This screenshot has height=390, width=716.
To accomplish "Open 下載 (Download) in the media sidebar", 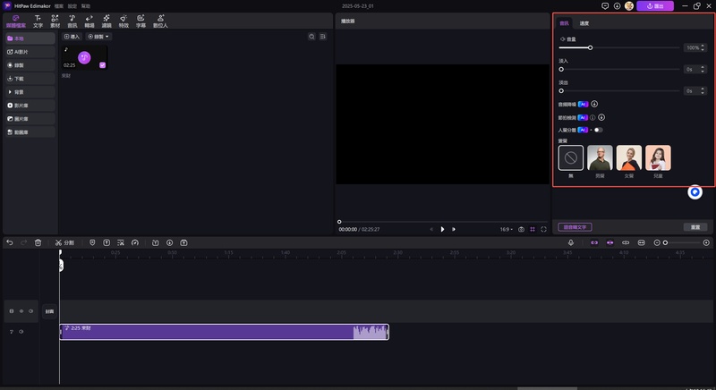I will point(30,79).
